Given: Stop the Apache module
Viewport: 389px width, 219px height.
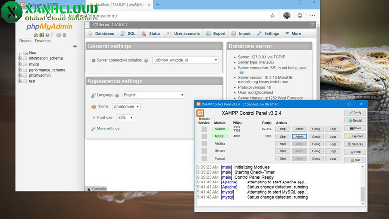Looking at the screenshot, I should tap(283, 129).
